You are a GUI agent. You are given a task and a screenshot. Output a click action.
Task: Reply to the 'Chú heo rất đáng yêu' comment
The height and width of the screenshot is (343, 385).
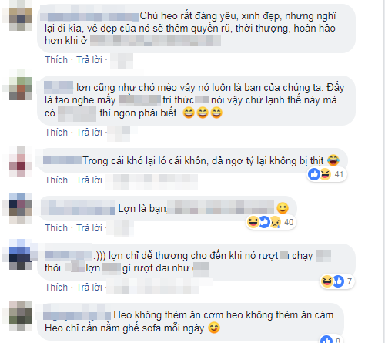point(89,60)
